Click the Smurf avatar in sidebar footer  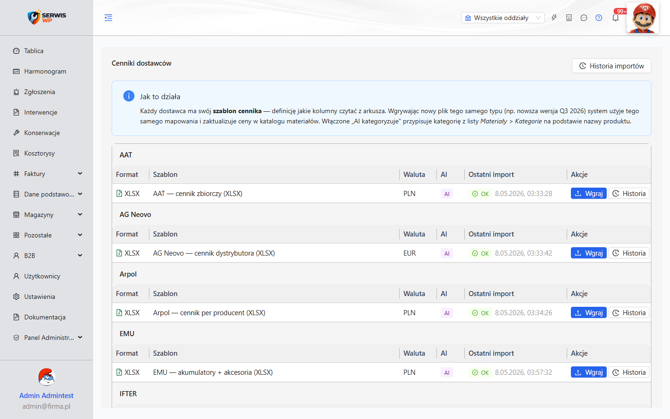[x=47, y=377]
